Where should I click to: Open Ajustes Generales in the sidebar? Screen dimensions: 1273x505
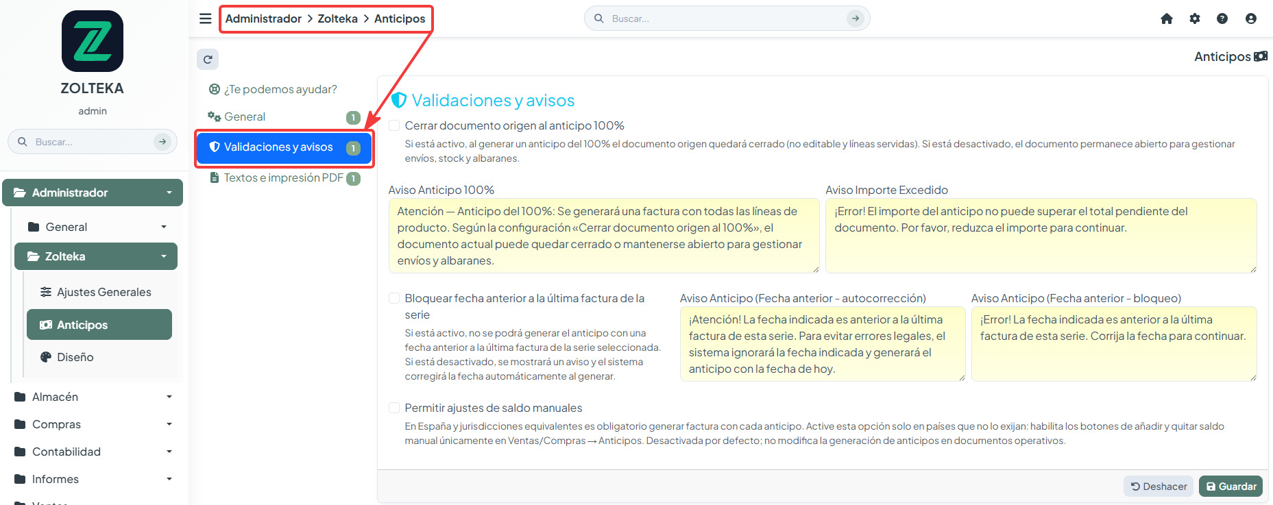[99, 292]
